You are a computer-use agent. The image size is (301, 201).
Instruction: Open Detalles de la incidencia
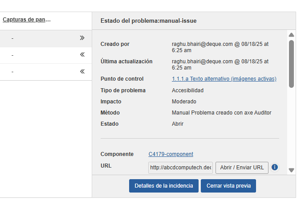tap(163, 186)
